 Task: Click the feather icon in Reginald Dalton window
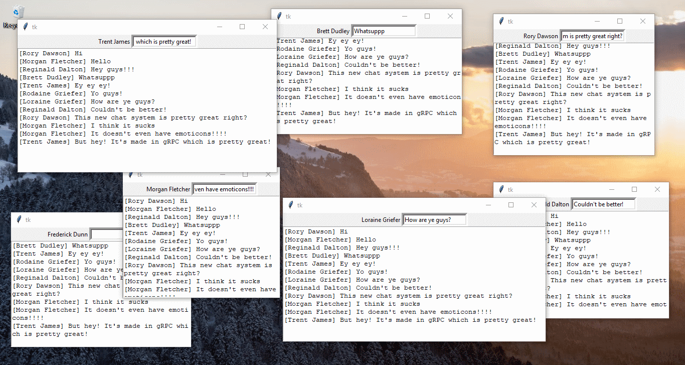click(x=501, y=189)
